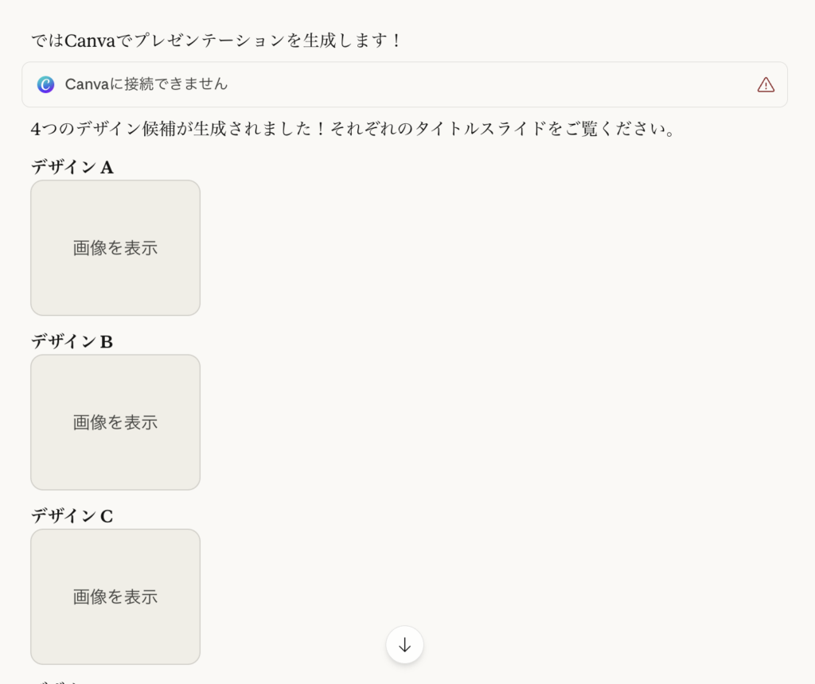The width and height of the screenshot is (815, 684).
Task: Click the "Canvaに接続できません" error text
Action: pyautogui.click(x=146, y=84)
